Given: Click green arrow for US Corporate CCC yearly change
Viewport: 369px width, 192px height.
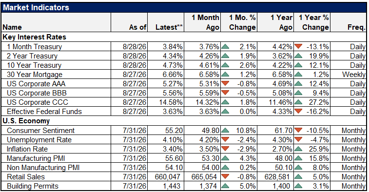Looking at the screenshot, I should click(298, 102).
